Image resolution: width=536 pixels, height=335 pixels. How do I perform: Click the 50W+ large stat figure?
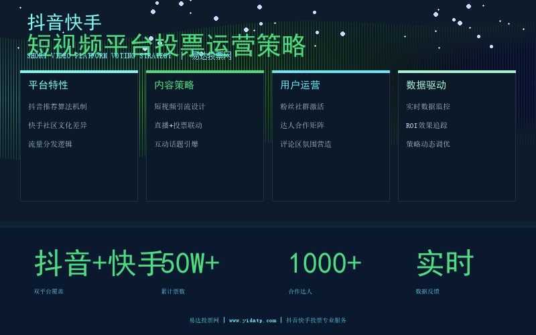(x=190, y=263)
